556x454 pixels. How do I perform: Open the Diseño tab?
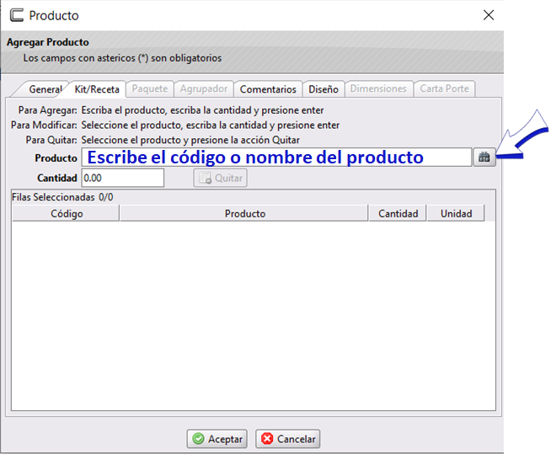323,89
